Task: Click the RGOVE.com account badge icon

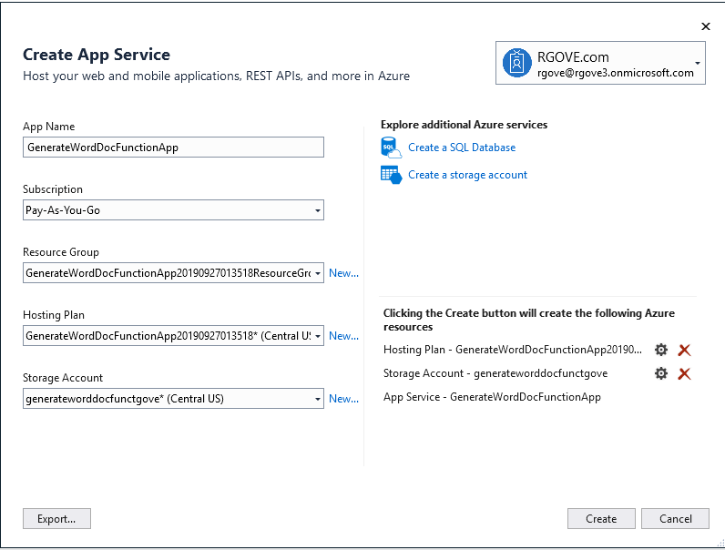Action: pos(517,63)
